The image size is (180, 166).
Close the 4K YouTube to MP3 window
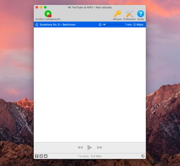click(37, 7)
